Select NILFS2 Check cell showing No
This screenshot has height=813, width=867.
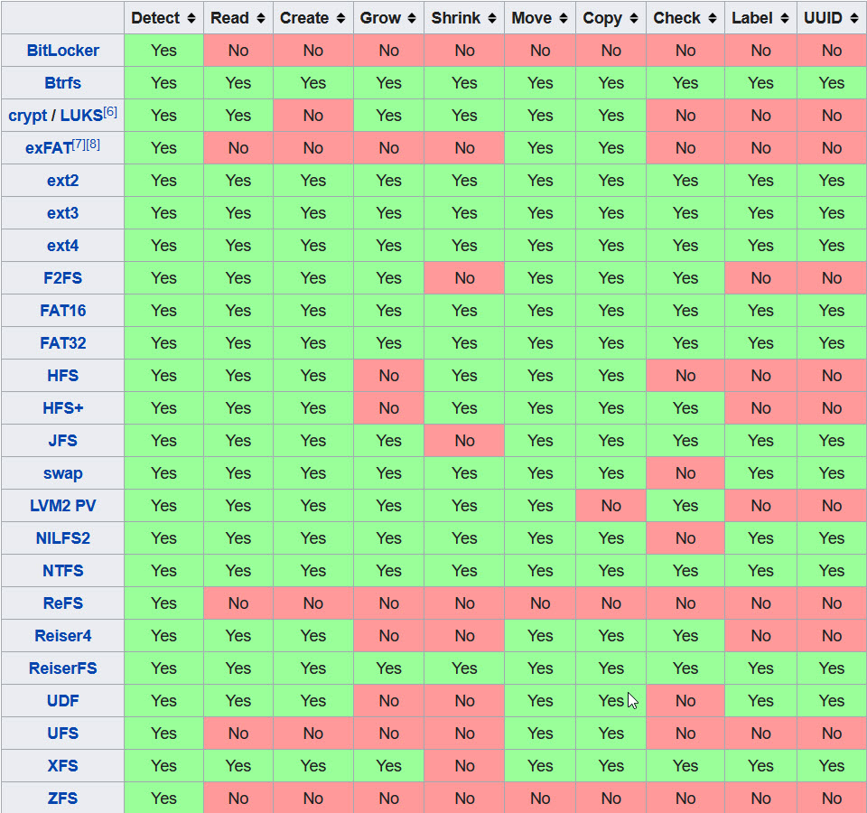(x=685, y=538)
